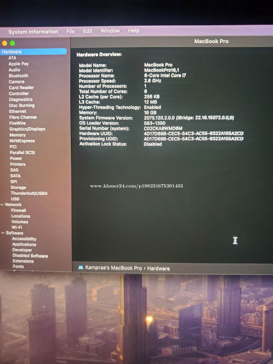Select the Hardware category in sidebar
Screen dimensions: 273x364
pos(33,51)
